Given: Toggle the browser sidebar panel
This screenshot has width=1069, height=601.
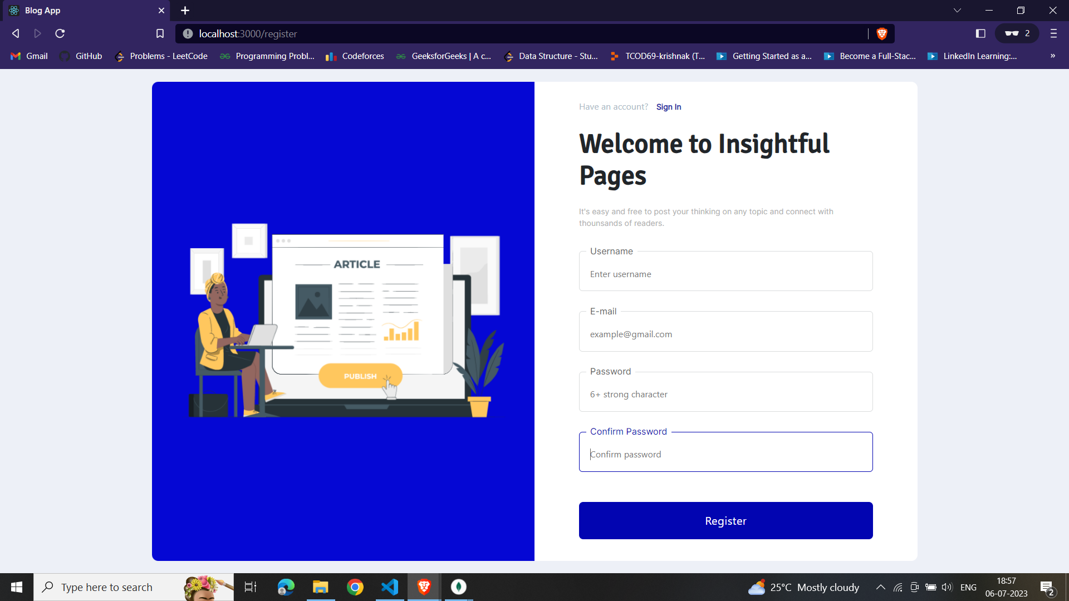Looking at the screenshot, I should 980,33.
